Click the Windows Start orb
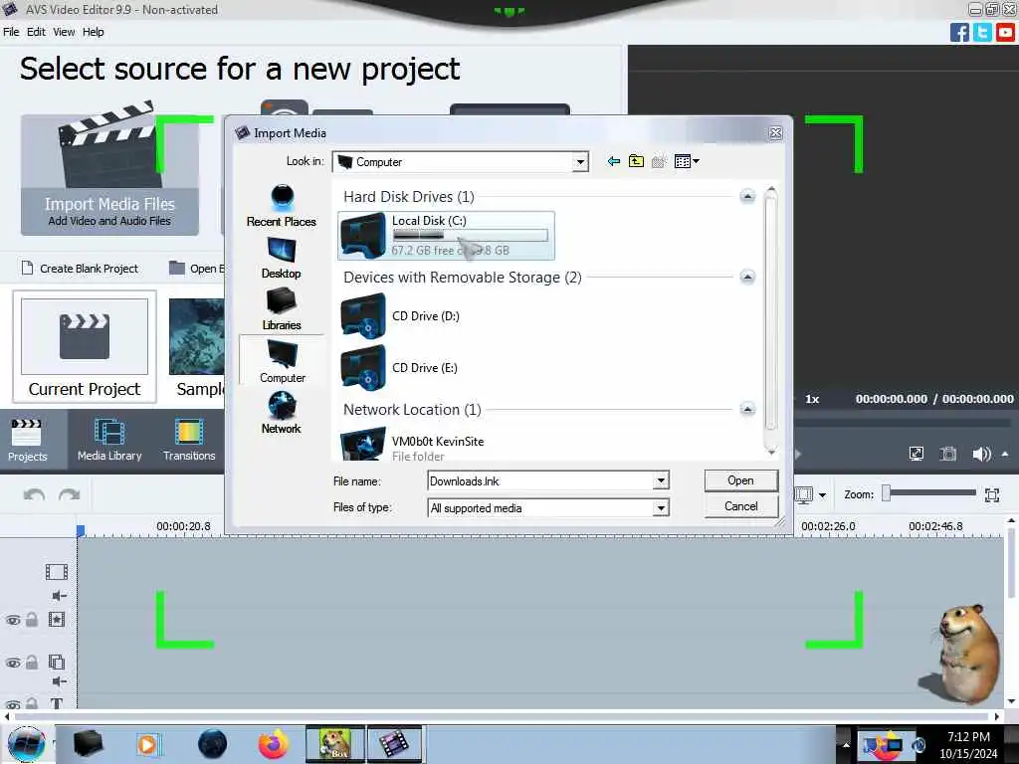1019x764 pixels. (x=27, y=744)
